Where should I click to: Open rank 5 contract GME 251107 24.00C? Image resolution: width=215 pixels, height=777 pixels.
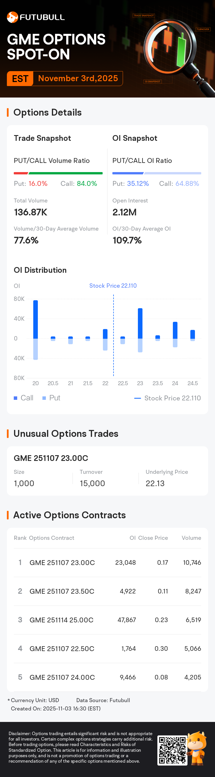[62, 677]
